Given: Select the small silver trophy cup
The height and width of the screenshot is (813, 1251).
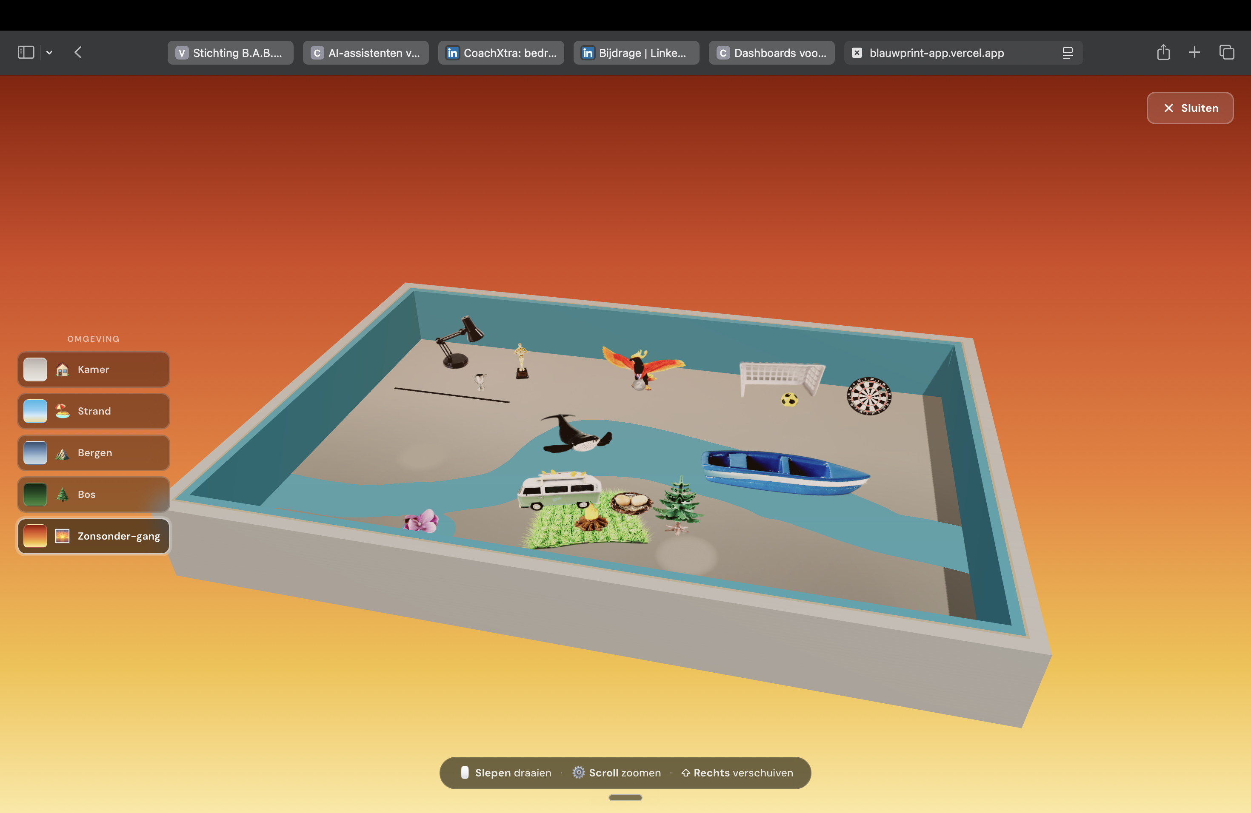Looking at the screenshot, I should (x=480, y=381).
